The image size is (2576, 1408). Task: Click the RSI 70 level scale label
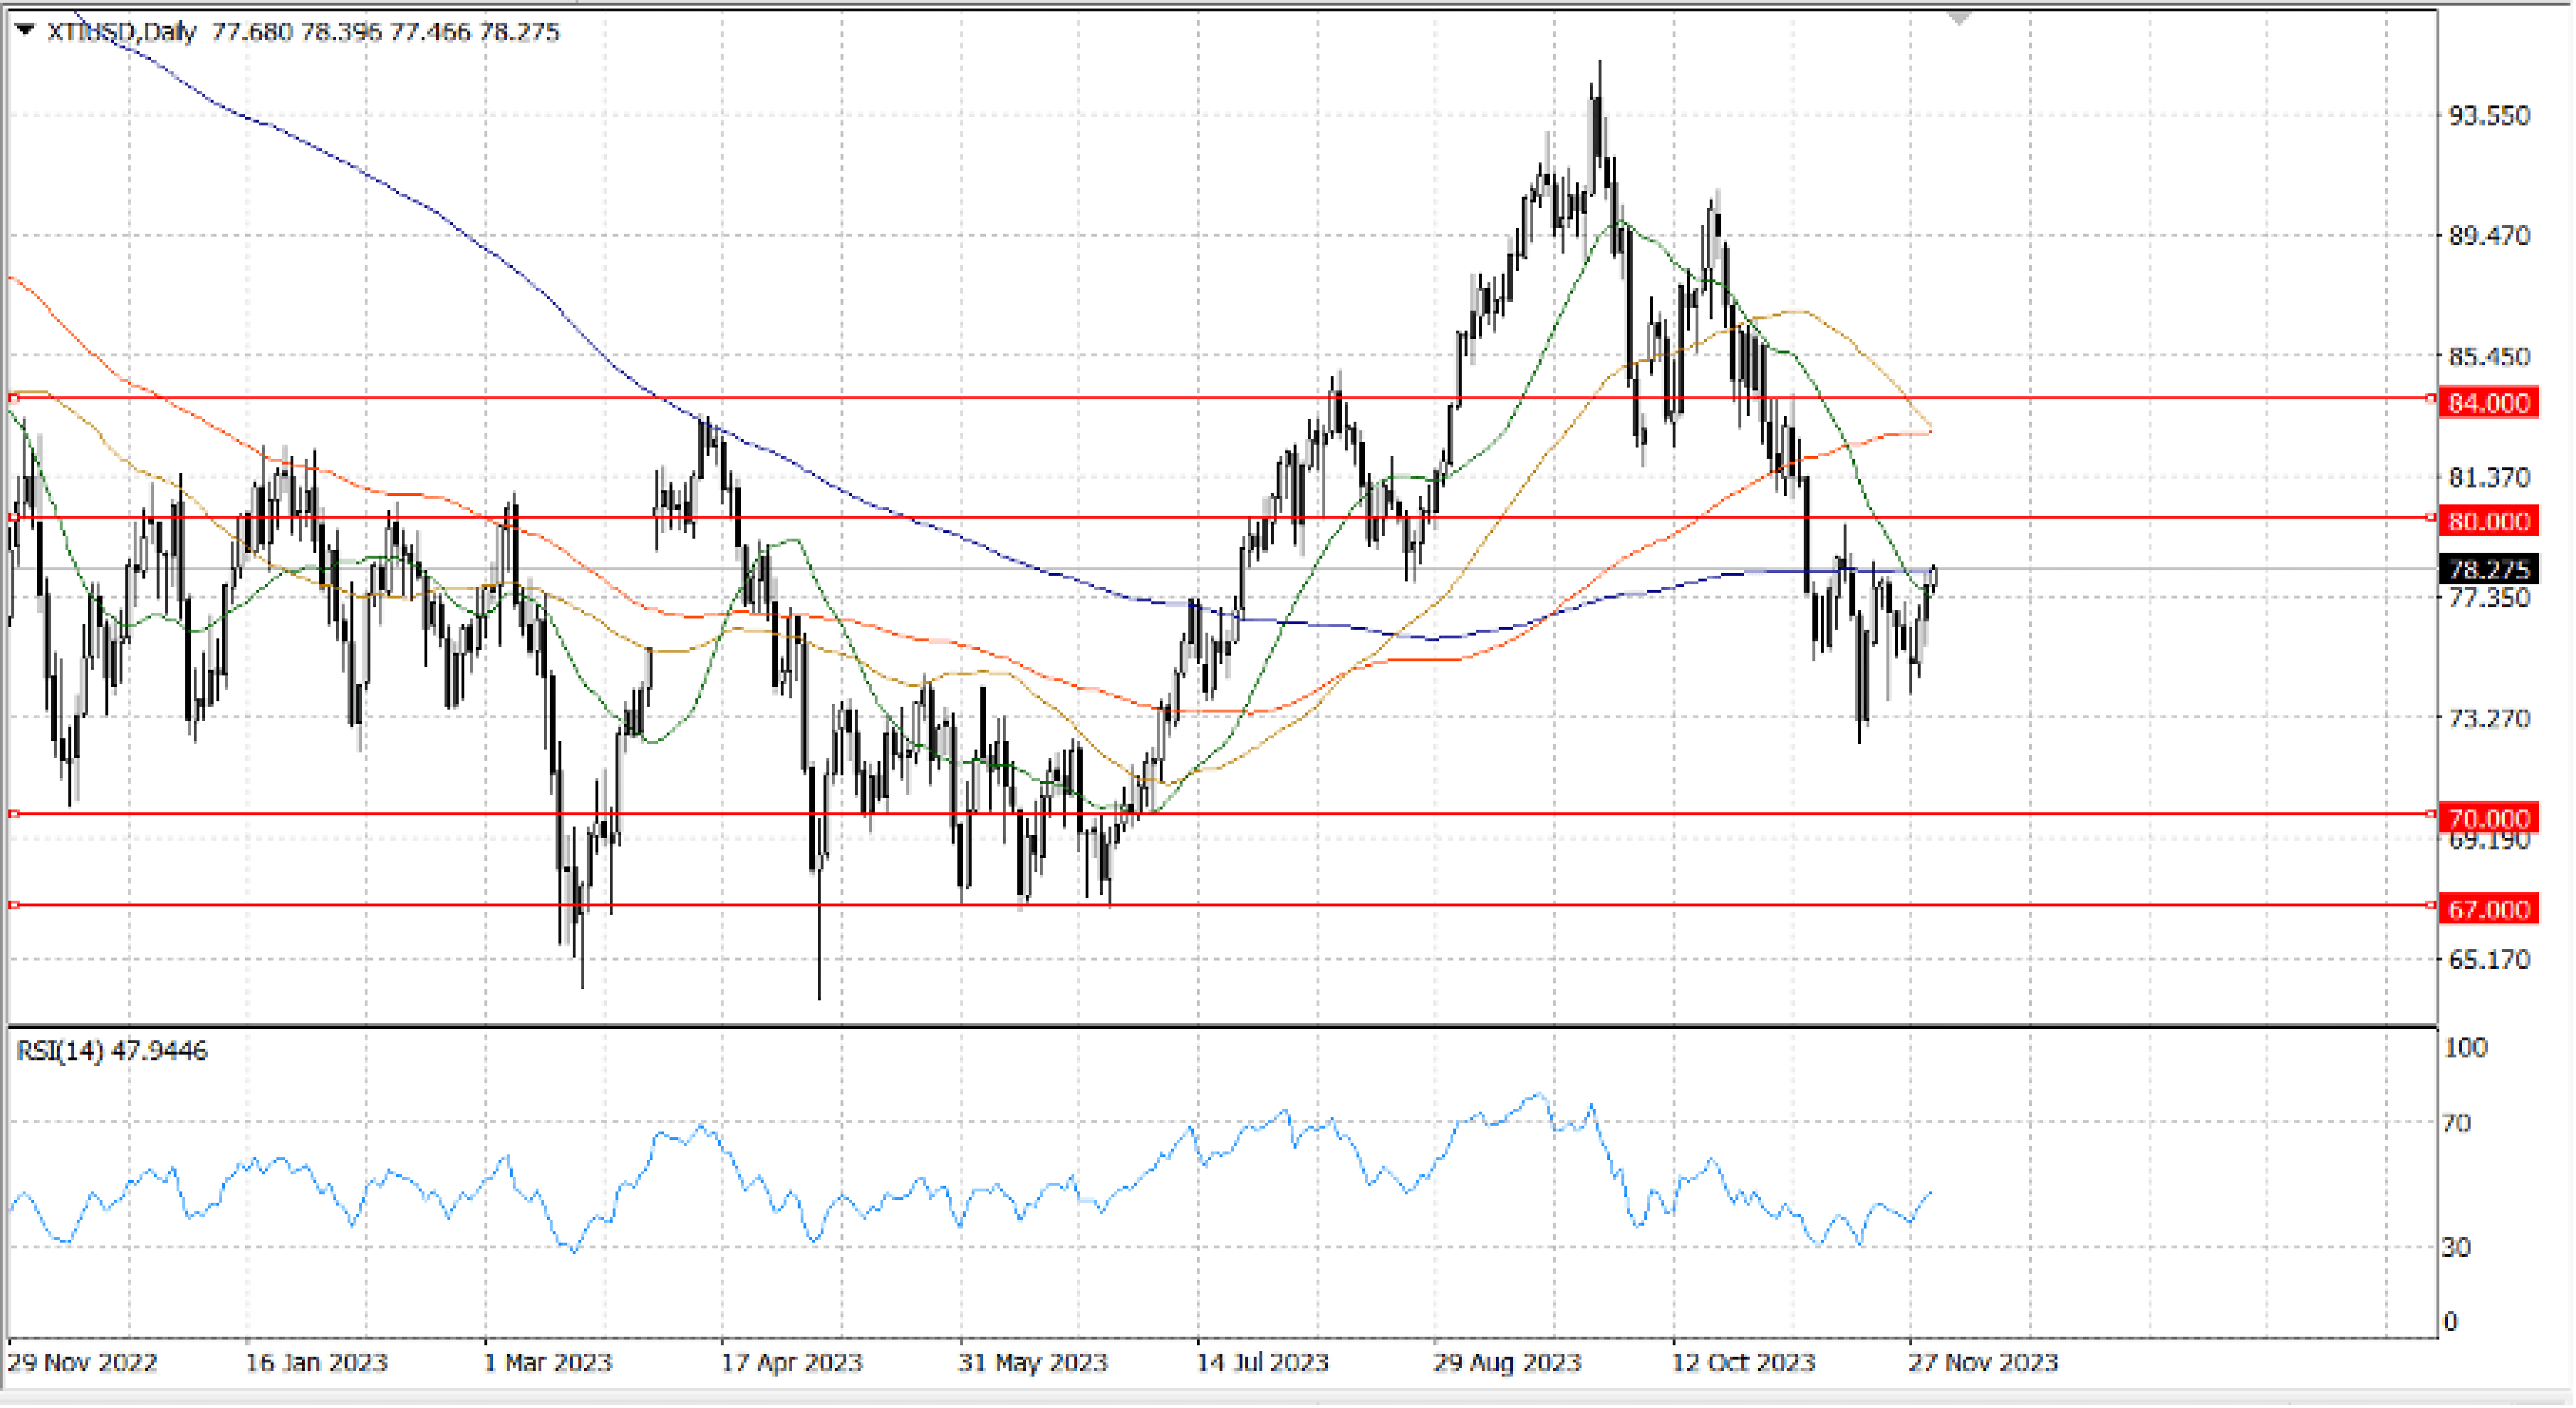click(x=2456, y=1123)
